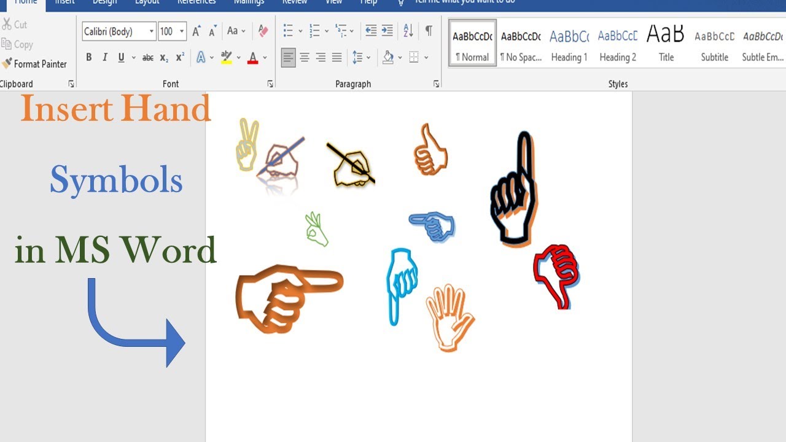Select the orange thumbs-up hand picture
Screen dimensions: 786x442
click(x=431, y=149)
